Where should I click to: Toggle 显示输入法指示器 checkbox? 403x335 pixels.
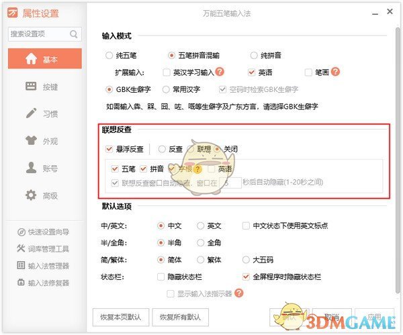tap(170, 293)
